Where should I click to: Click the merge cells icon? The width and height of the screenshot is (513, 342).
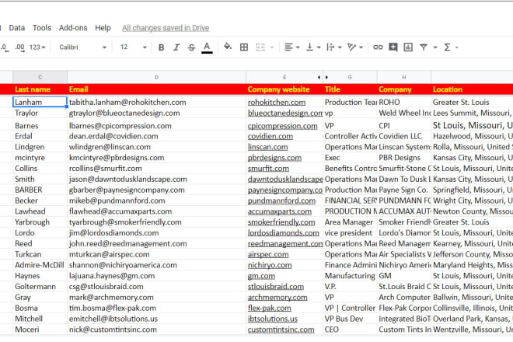[x=260, y=47]
